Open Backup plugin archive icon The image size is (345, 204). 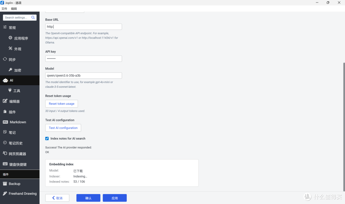[x=5, y=184]
